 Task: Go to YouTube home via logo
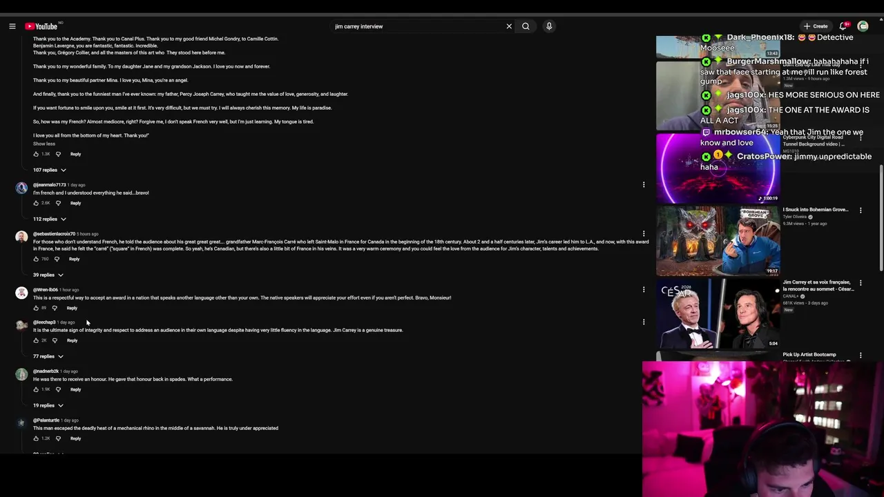point(41,26)
